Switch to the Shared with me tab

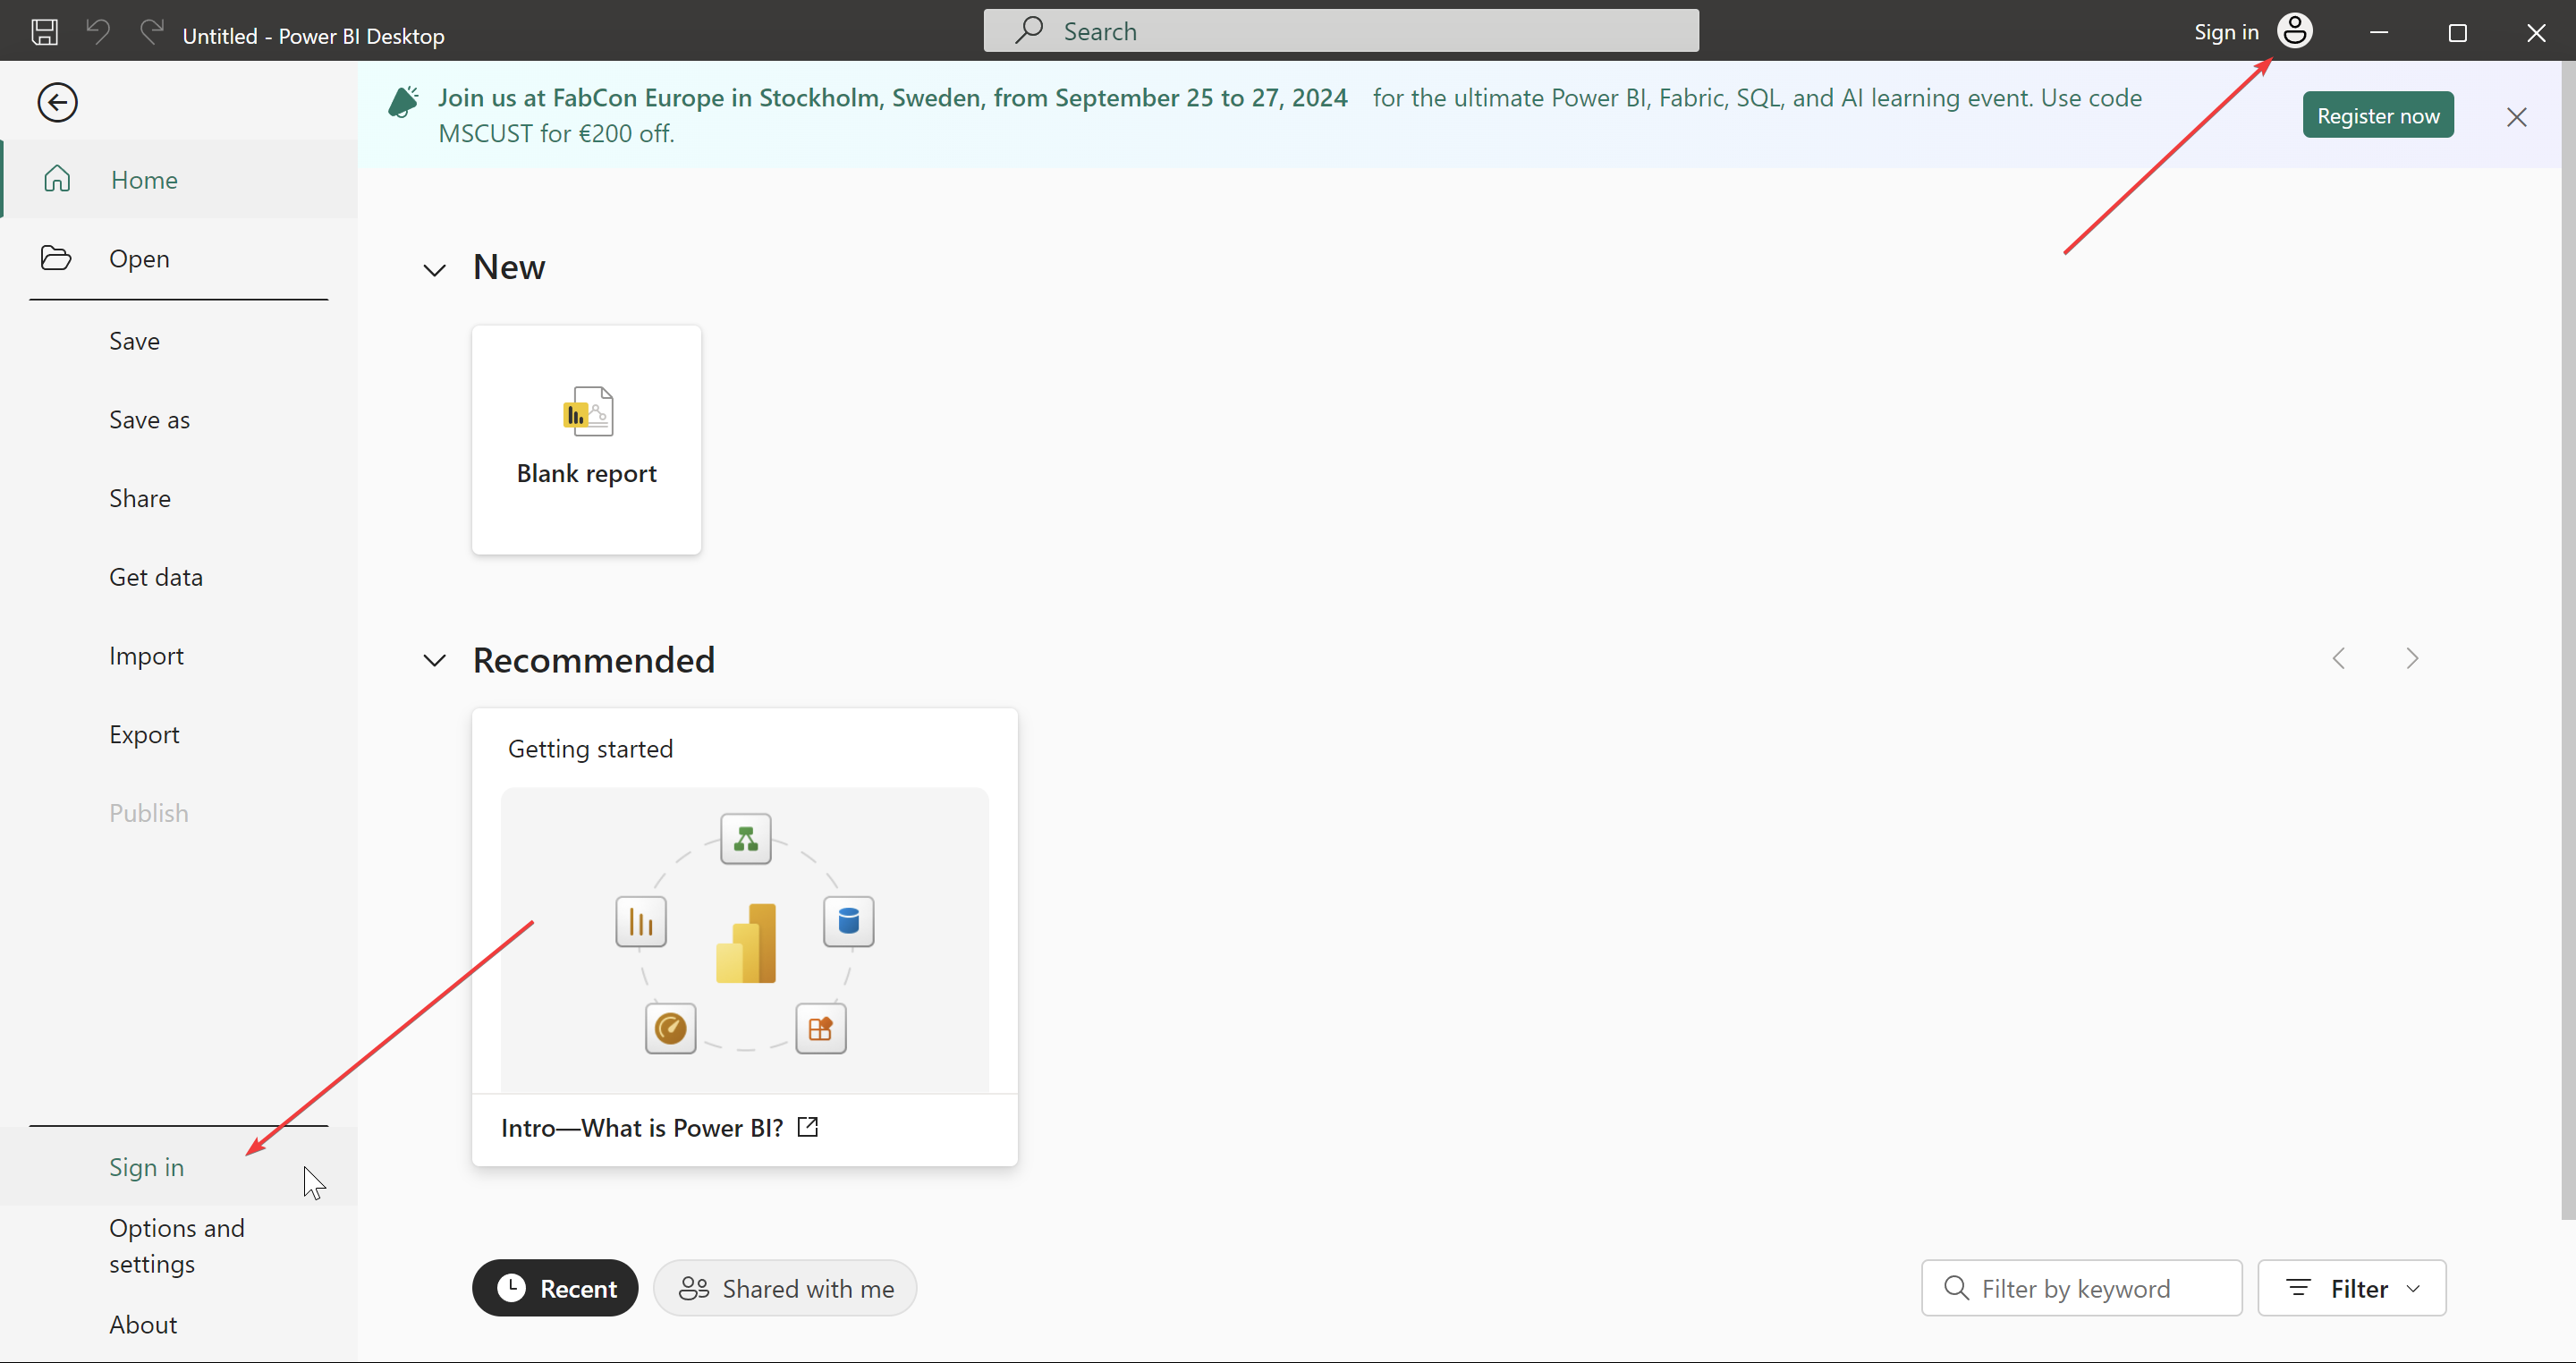[x=785, y=1288]
